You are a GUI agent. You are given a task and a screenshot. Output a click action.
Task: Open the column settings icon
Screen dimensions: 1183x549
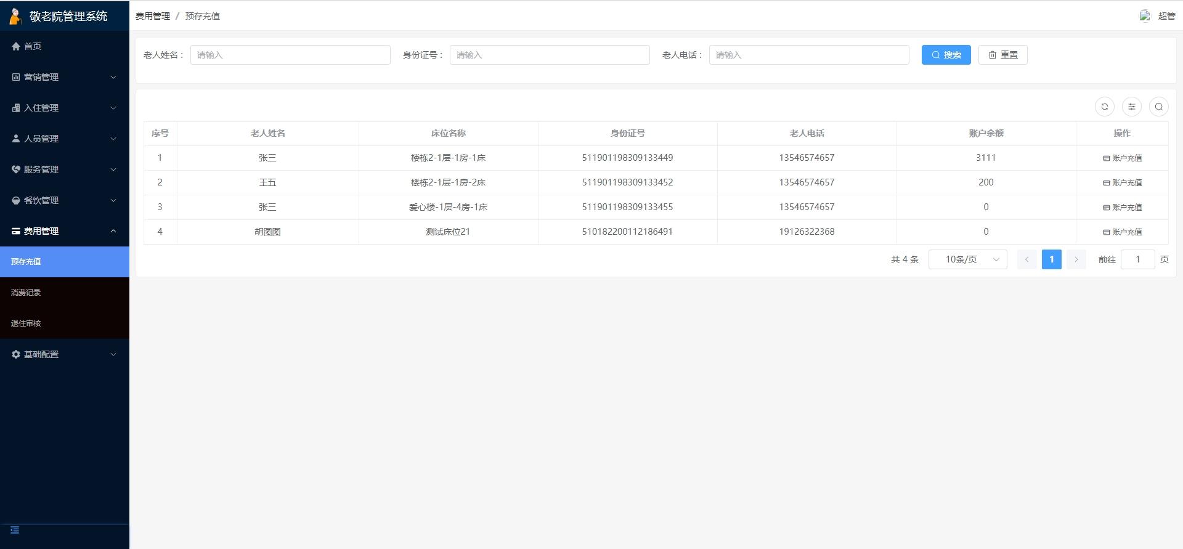click(x=1131, y=107)
